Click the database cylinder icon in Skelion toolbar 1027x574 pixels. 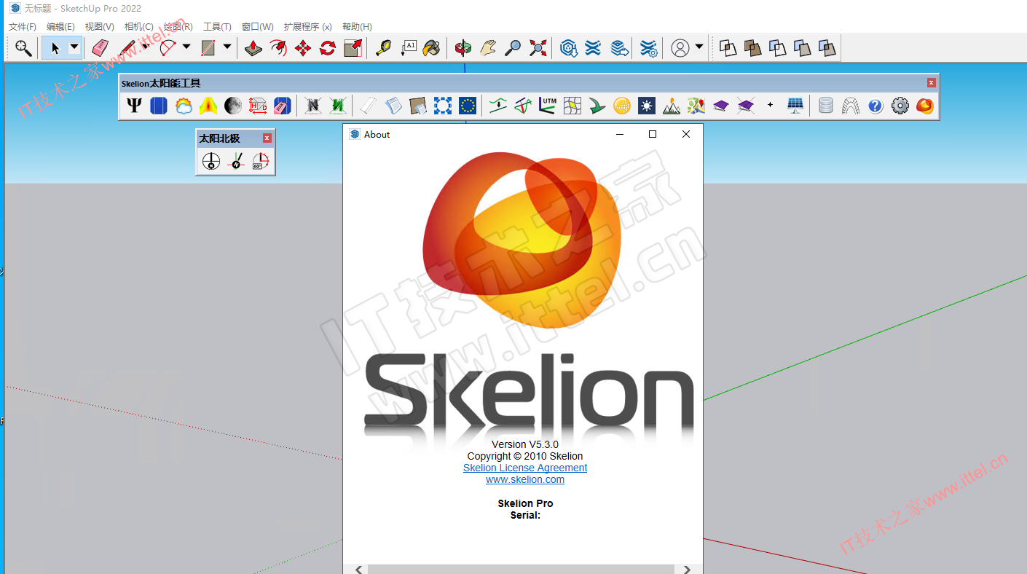826,106
